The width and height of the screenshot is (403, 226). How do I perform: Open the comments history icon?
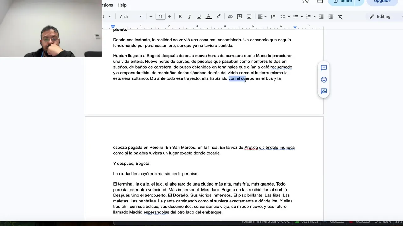(320, 1)
